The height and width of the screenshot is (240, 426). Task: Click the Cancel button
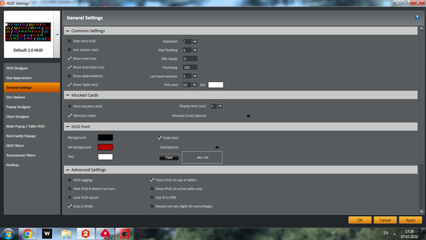[x=385, y=220]
